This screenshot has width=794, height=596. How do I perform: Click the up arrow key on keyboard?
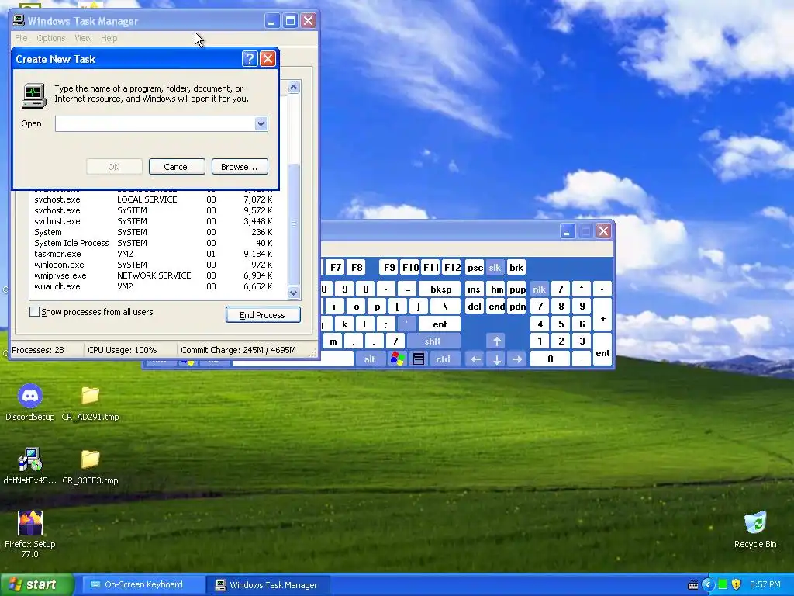(x=496, y=341)
